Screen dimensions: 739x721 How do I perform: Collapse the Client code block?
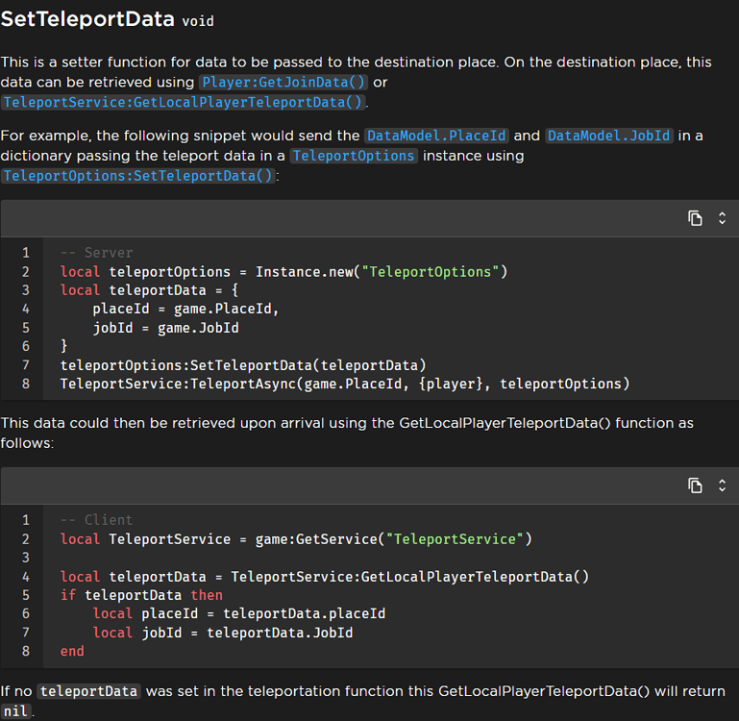(x=722, y=485)
